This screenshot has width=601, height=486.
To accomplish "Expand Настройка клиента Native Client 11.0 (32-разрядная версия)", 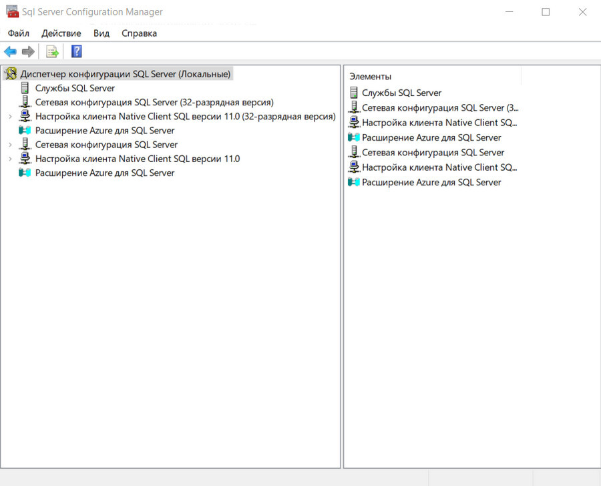I will 10,117.
